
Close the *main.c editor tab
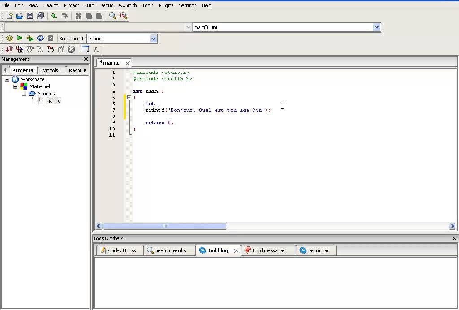[x=127, y=63]
